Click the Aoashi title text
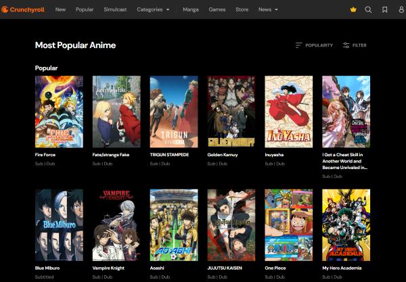This screenshot has width=406, height=282. coord(157,268)
